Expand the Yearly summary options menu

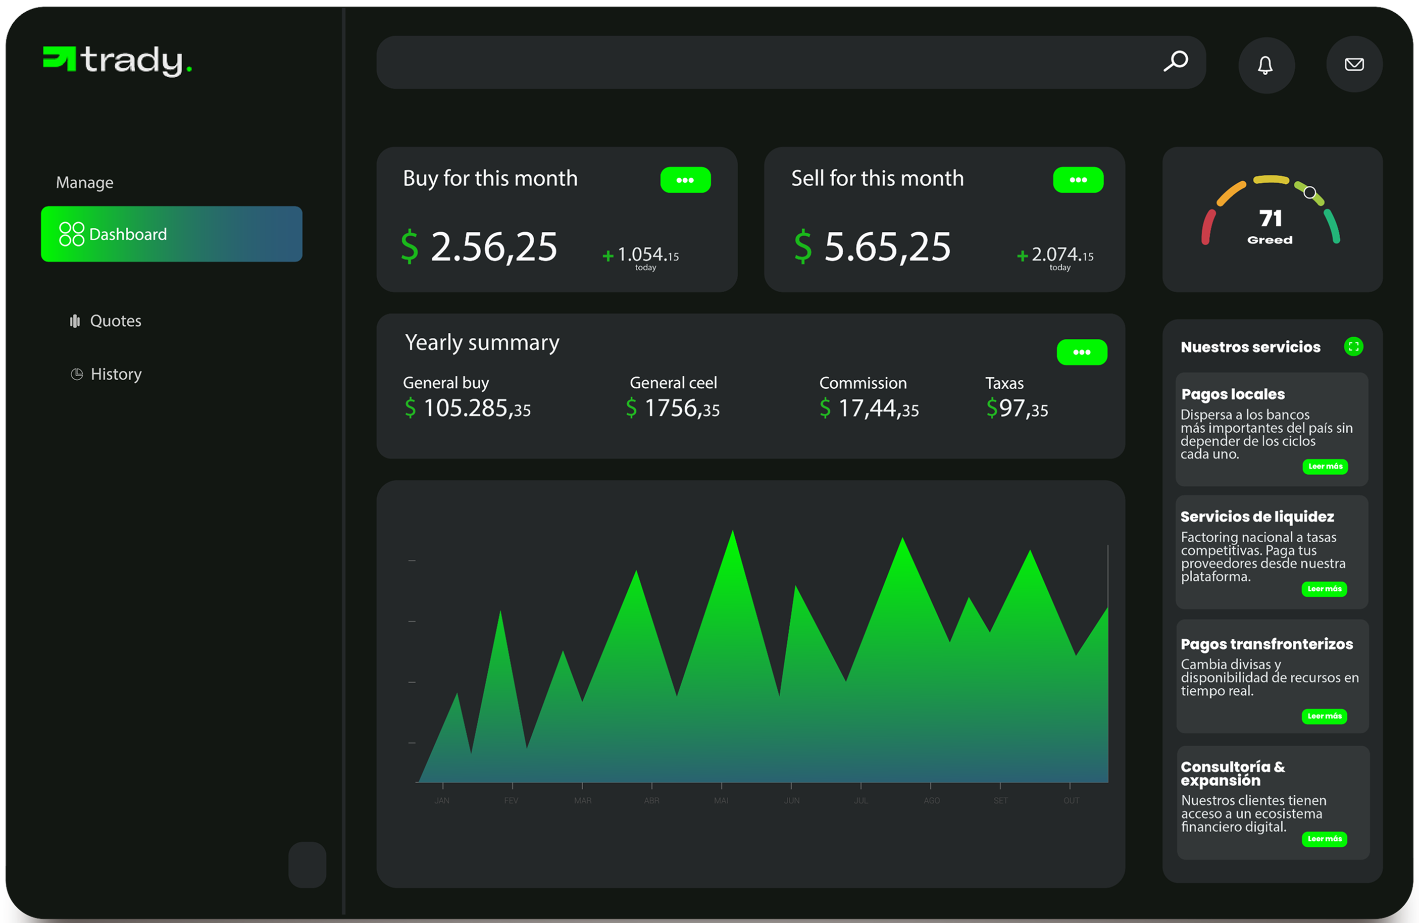[x=1082, y=352]
